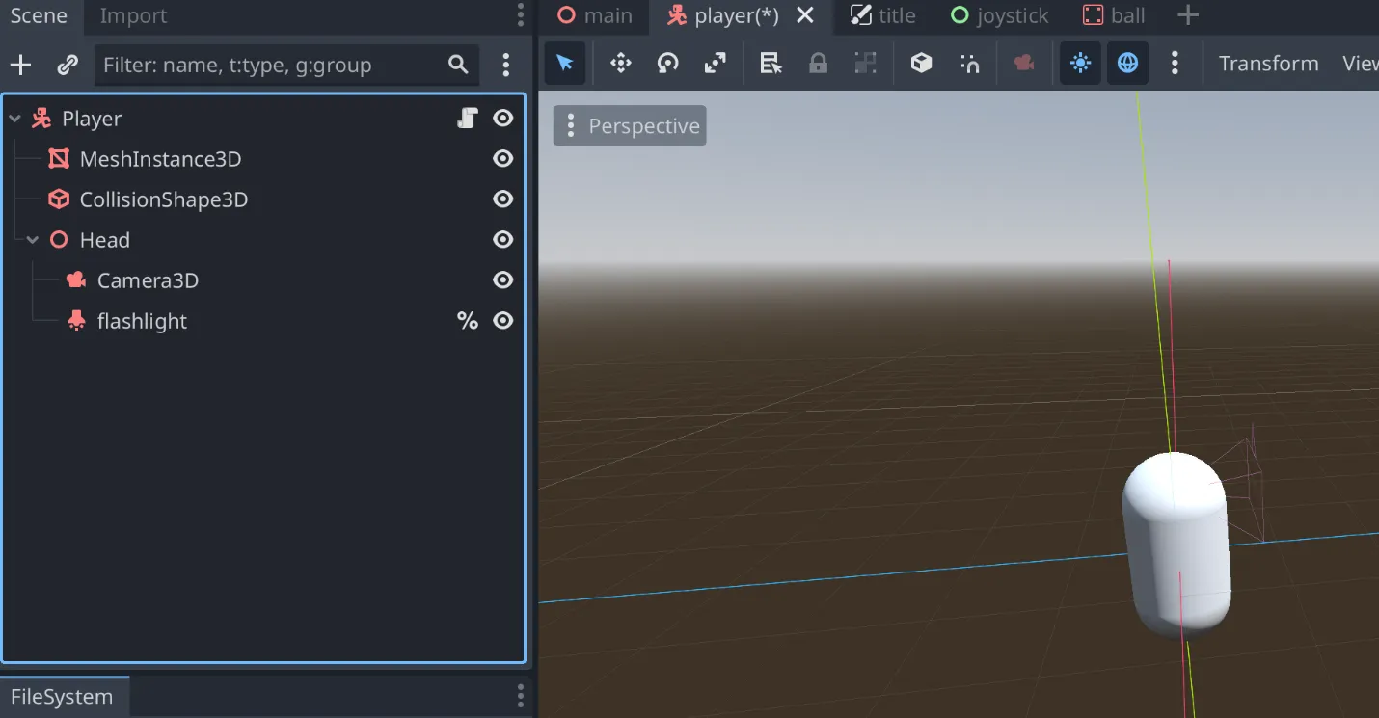This screenshot has height=718, width=1379.
Task: Toggle visibility of the Camera3D node
Action: tap(502, 280)
